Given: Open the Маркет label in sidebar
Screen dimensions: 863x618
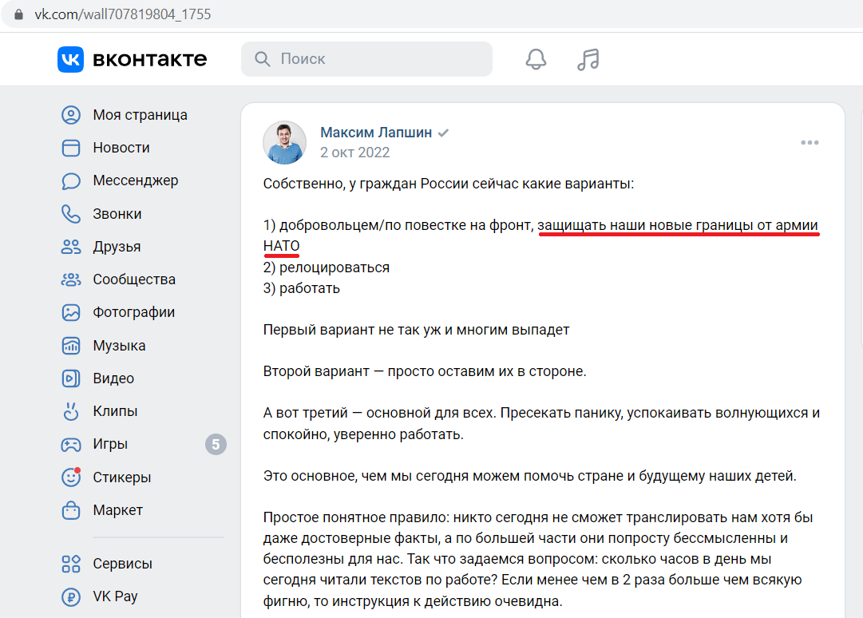Looking at the screenshot, I should [118, 510].
